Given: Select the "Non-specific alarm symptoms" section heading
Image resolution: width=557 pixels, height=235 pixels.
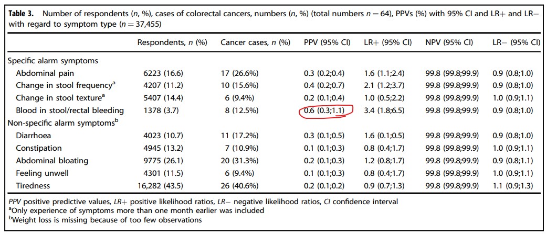Looking at the screenshot, I should [x=61, y=123].
